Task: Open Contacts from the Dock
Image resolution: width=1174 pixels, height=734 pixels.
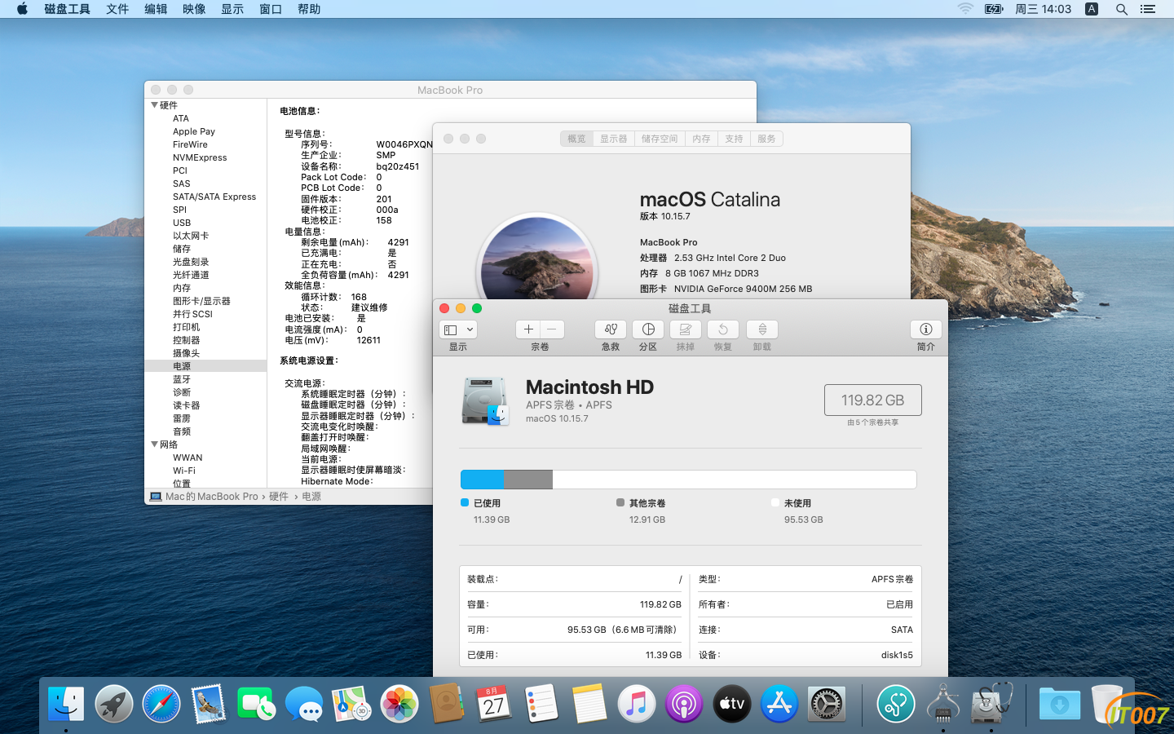Action: coord(447,703)
